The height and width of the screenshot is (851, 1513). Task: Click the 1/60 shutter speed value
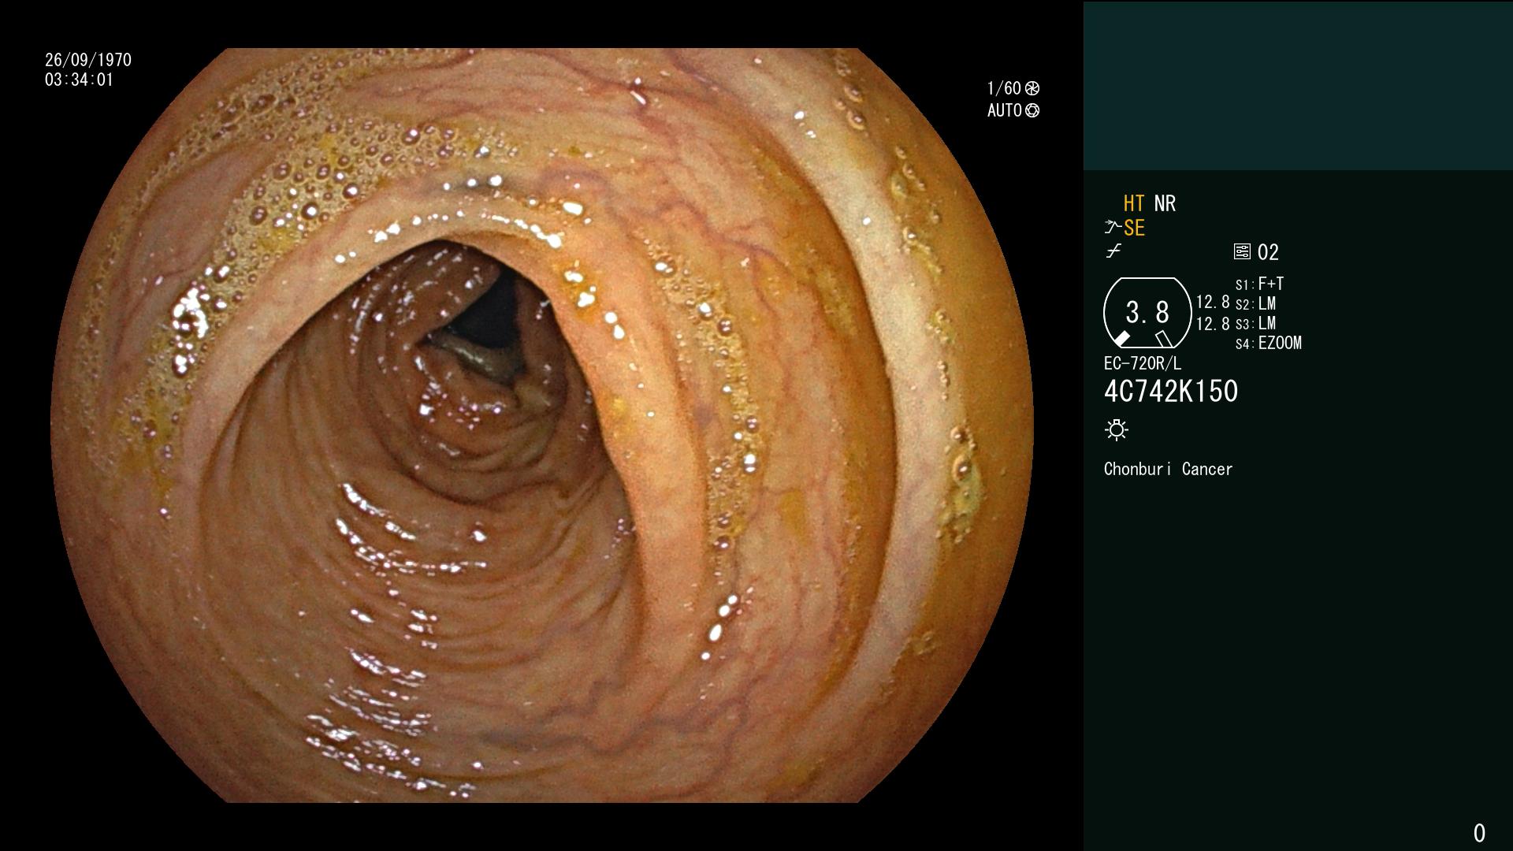(1004, 88)
